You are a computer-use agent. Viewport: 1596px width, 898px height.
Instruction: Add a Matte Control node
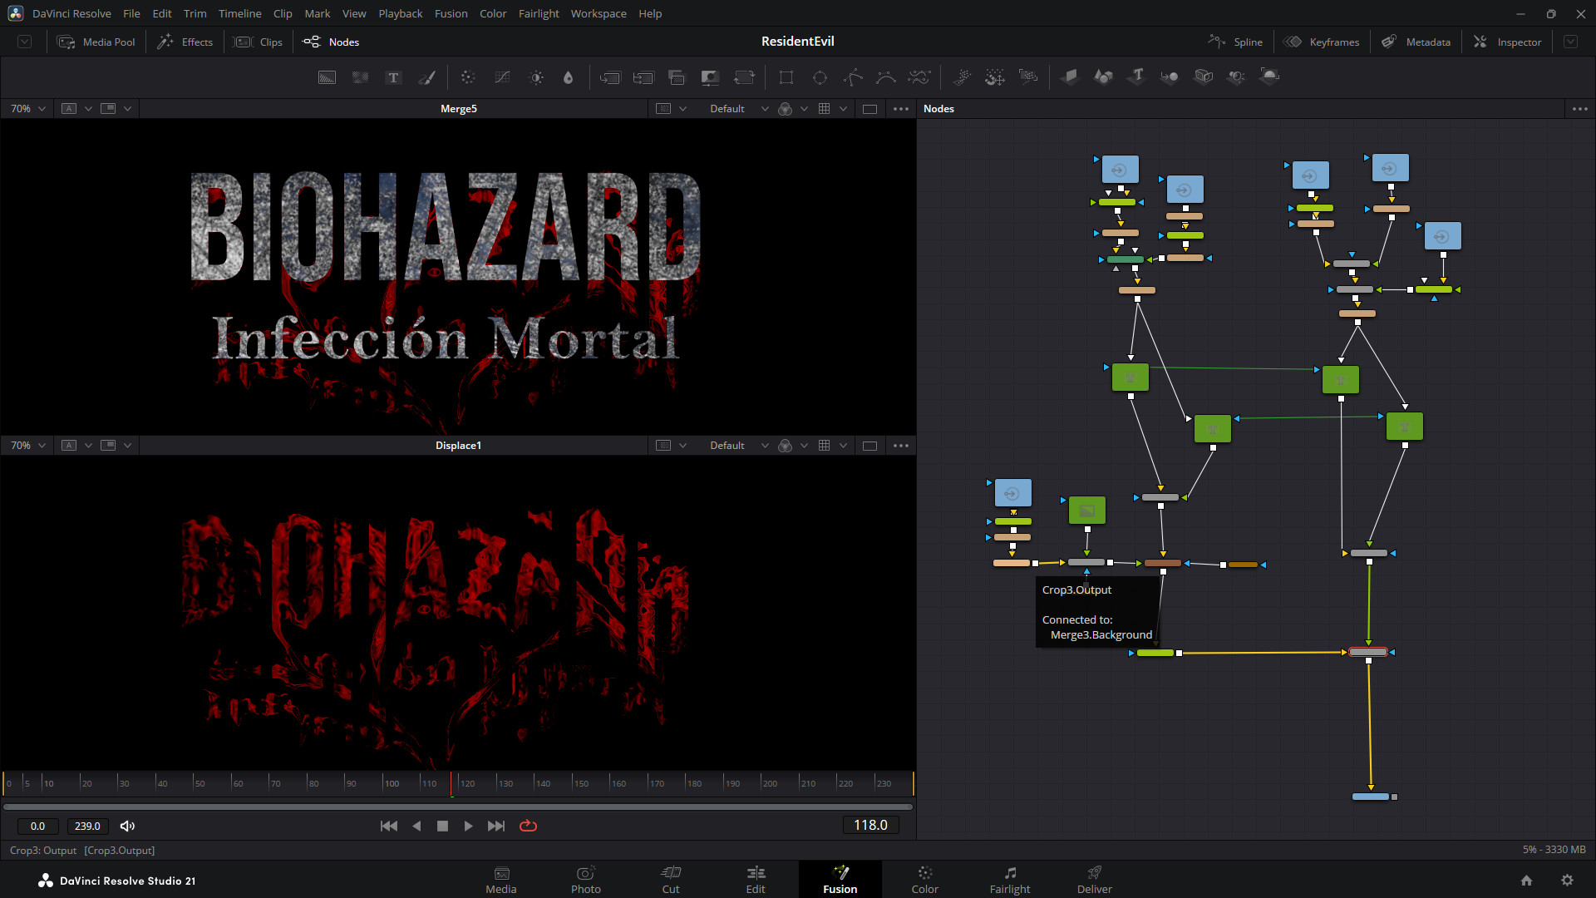[710, 77]
